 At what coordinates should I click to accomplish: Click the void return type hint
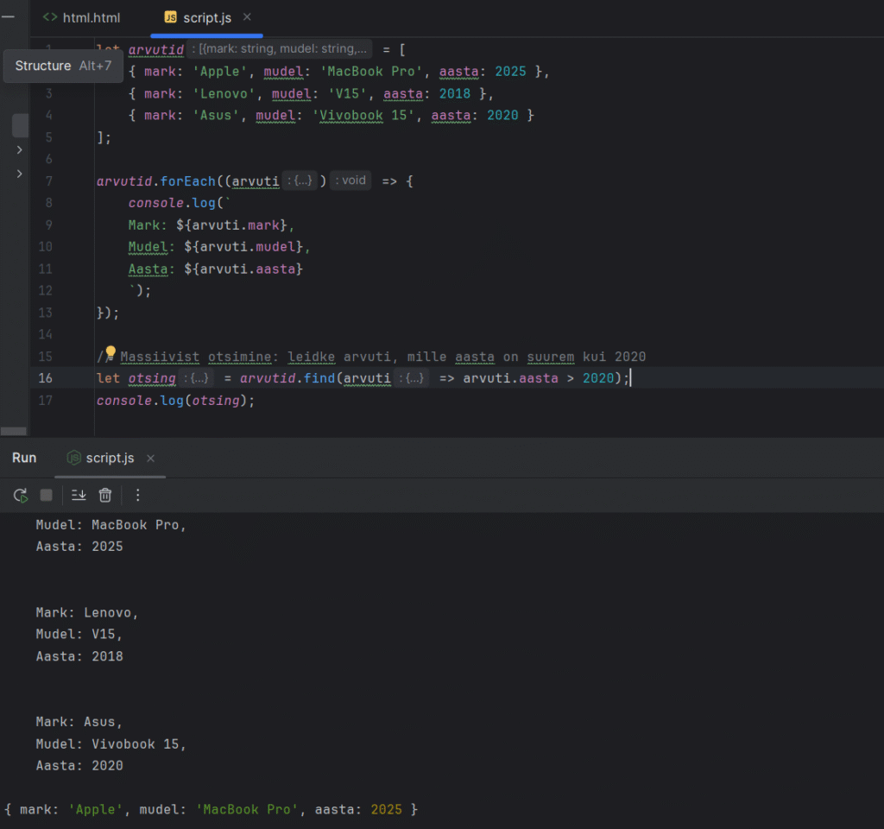click(x=351, y=181)
